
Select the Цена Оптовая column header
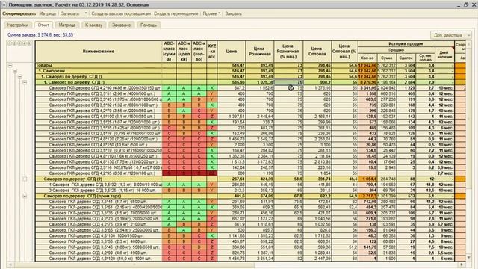pyautogui.click(x=317, y=52)
